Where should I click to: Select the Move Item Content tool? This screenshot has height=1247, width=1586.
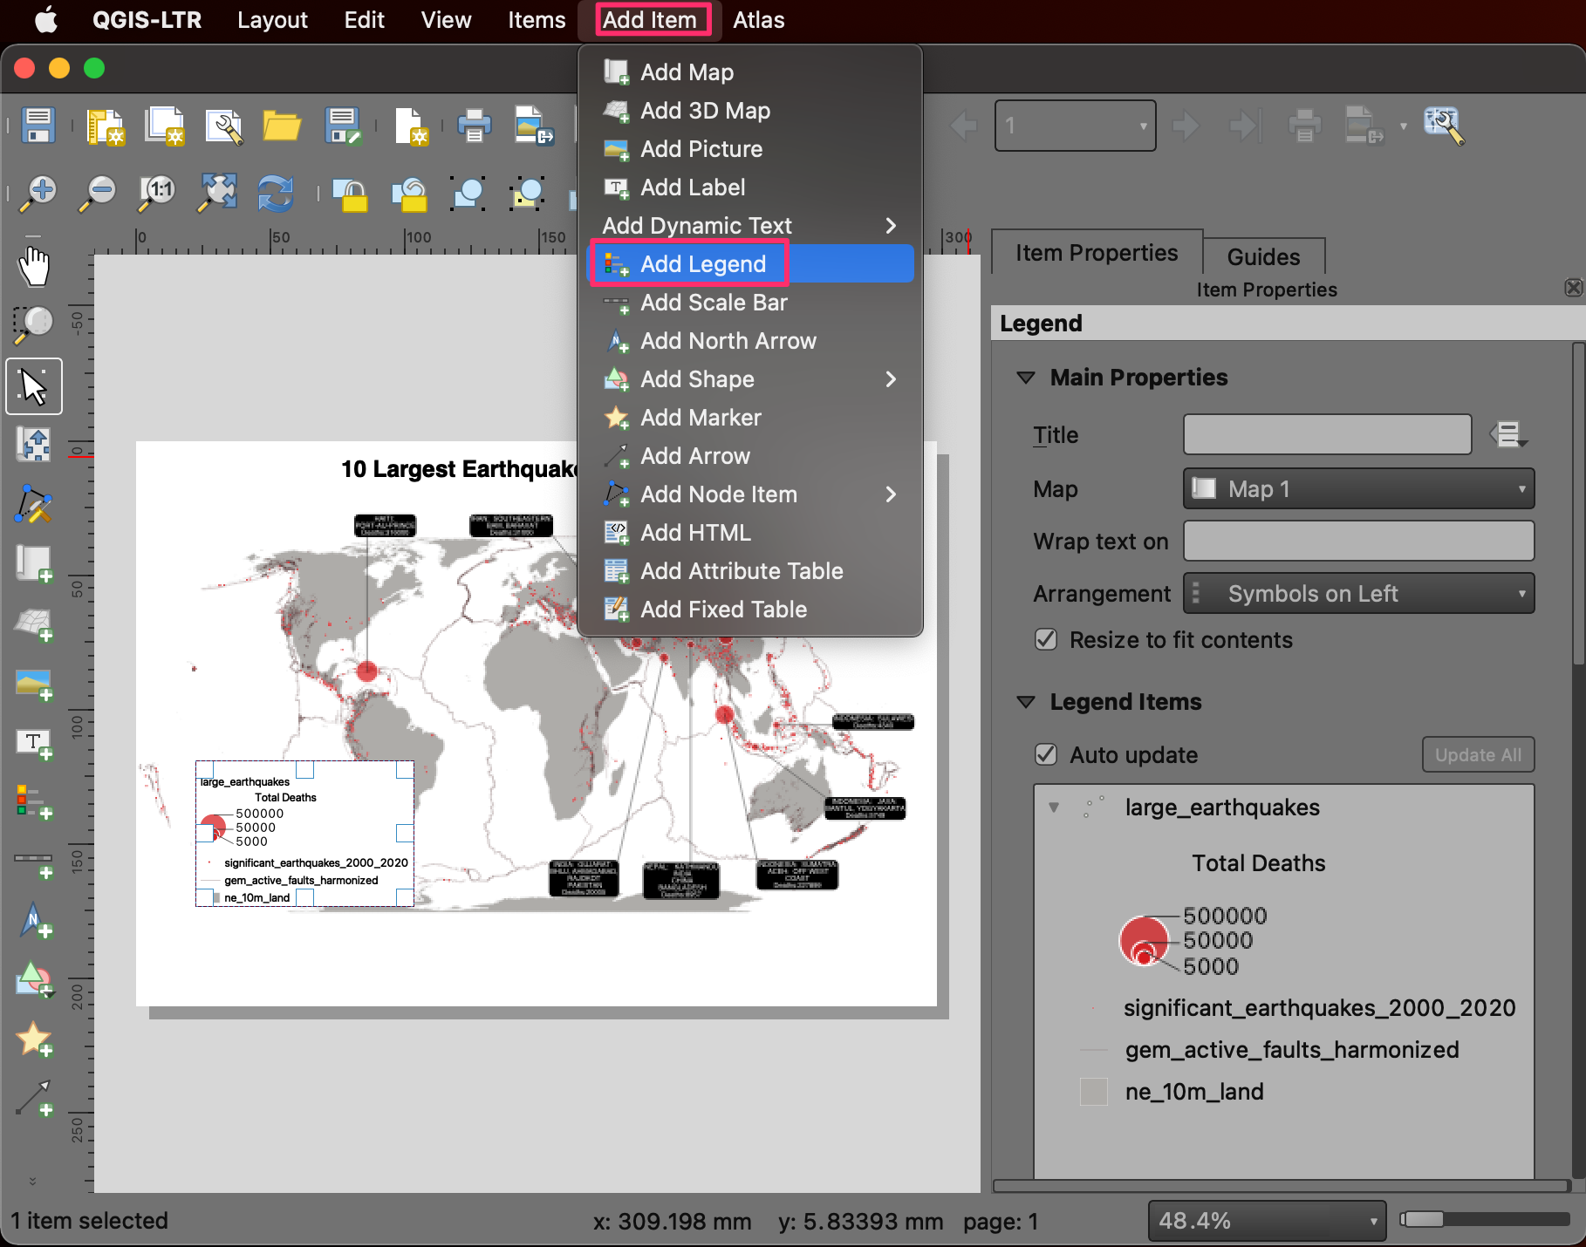coord(34,444)
